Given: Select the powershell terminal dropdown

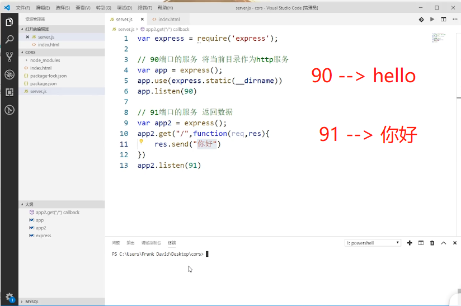Looking at the screenshot, I should [373, 243].
